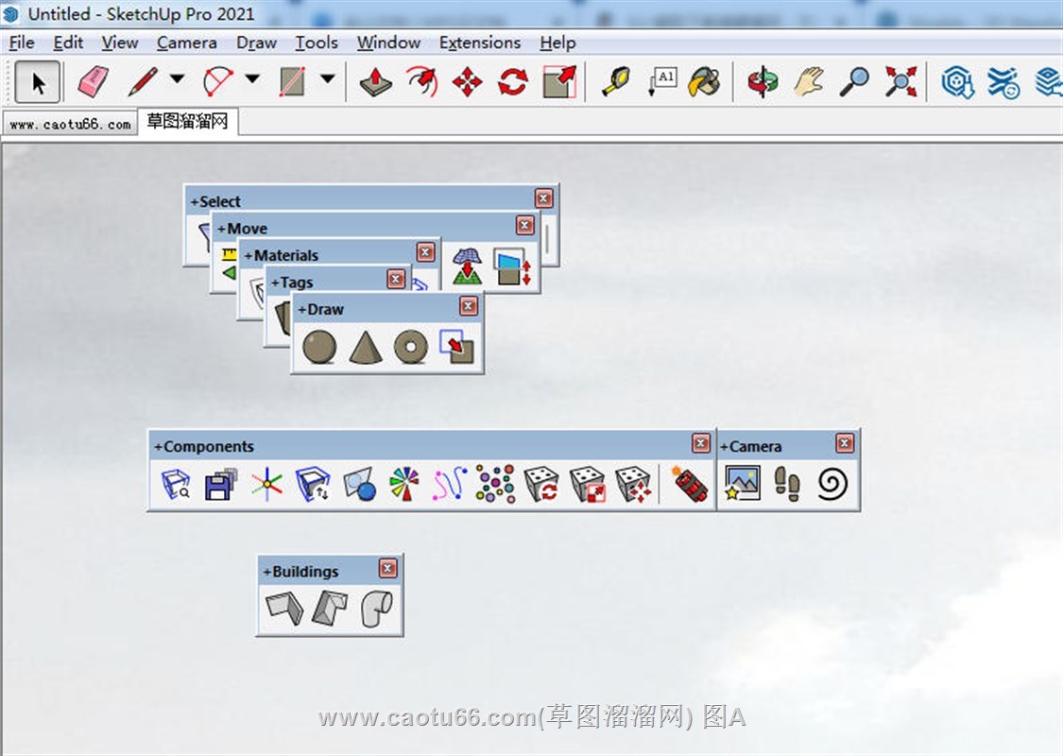The image size is (1063, 756).
Task: Draw a sphere from +Draw toolbar
Action: point(319,347)
